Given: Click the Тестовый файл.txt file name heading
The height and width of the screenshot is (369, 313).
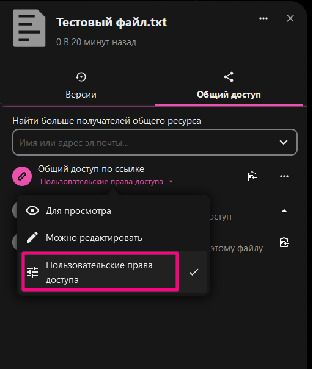Looking at the screenshot, I should [111, 23].
